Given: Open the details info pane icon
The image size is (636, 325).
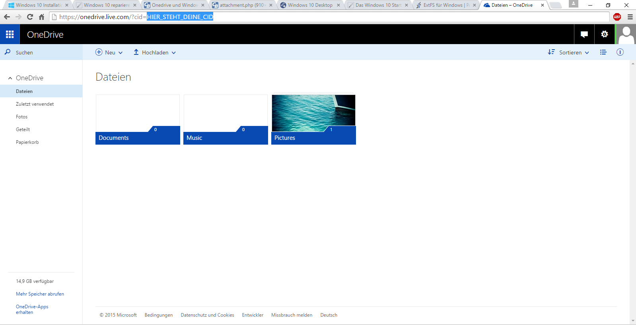Looking at the screenshot, I should (x=620, y=52).
